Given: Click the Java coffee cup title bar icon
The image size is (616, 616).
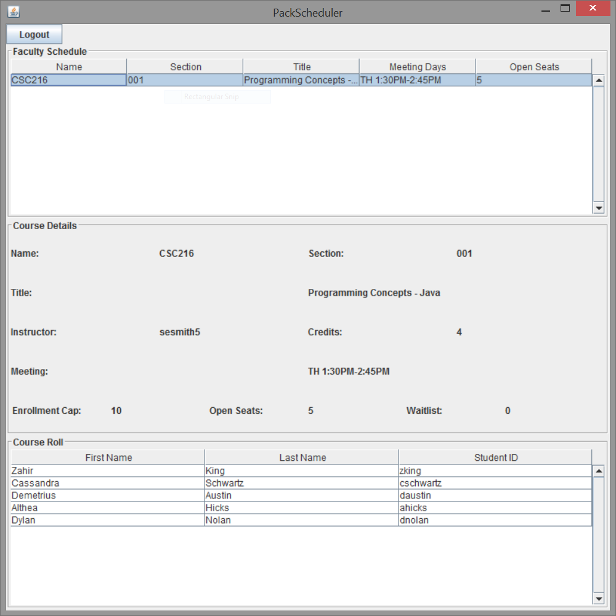Looking at the screenshot, I should (13, 11).
